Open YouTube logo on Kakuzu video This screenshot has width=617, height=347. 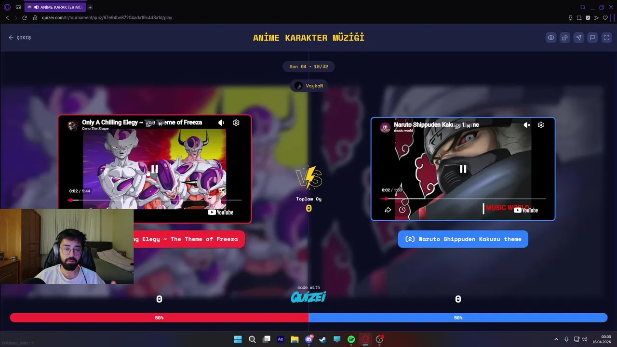click(x=526, y=210)
